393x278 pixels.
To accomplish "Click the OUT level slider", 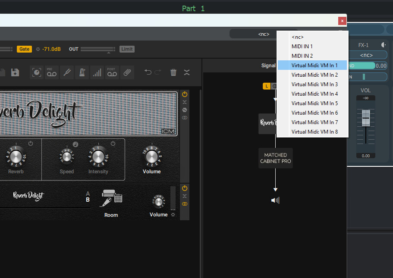I will [x=98, y=49].
